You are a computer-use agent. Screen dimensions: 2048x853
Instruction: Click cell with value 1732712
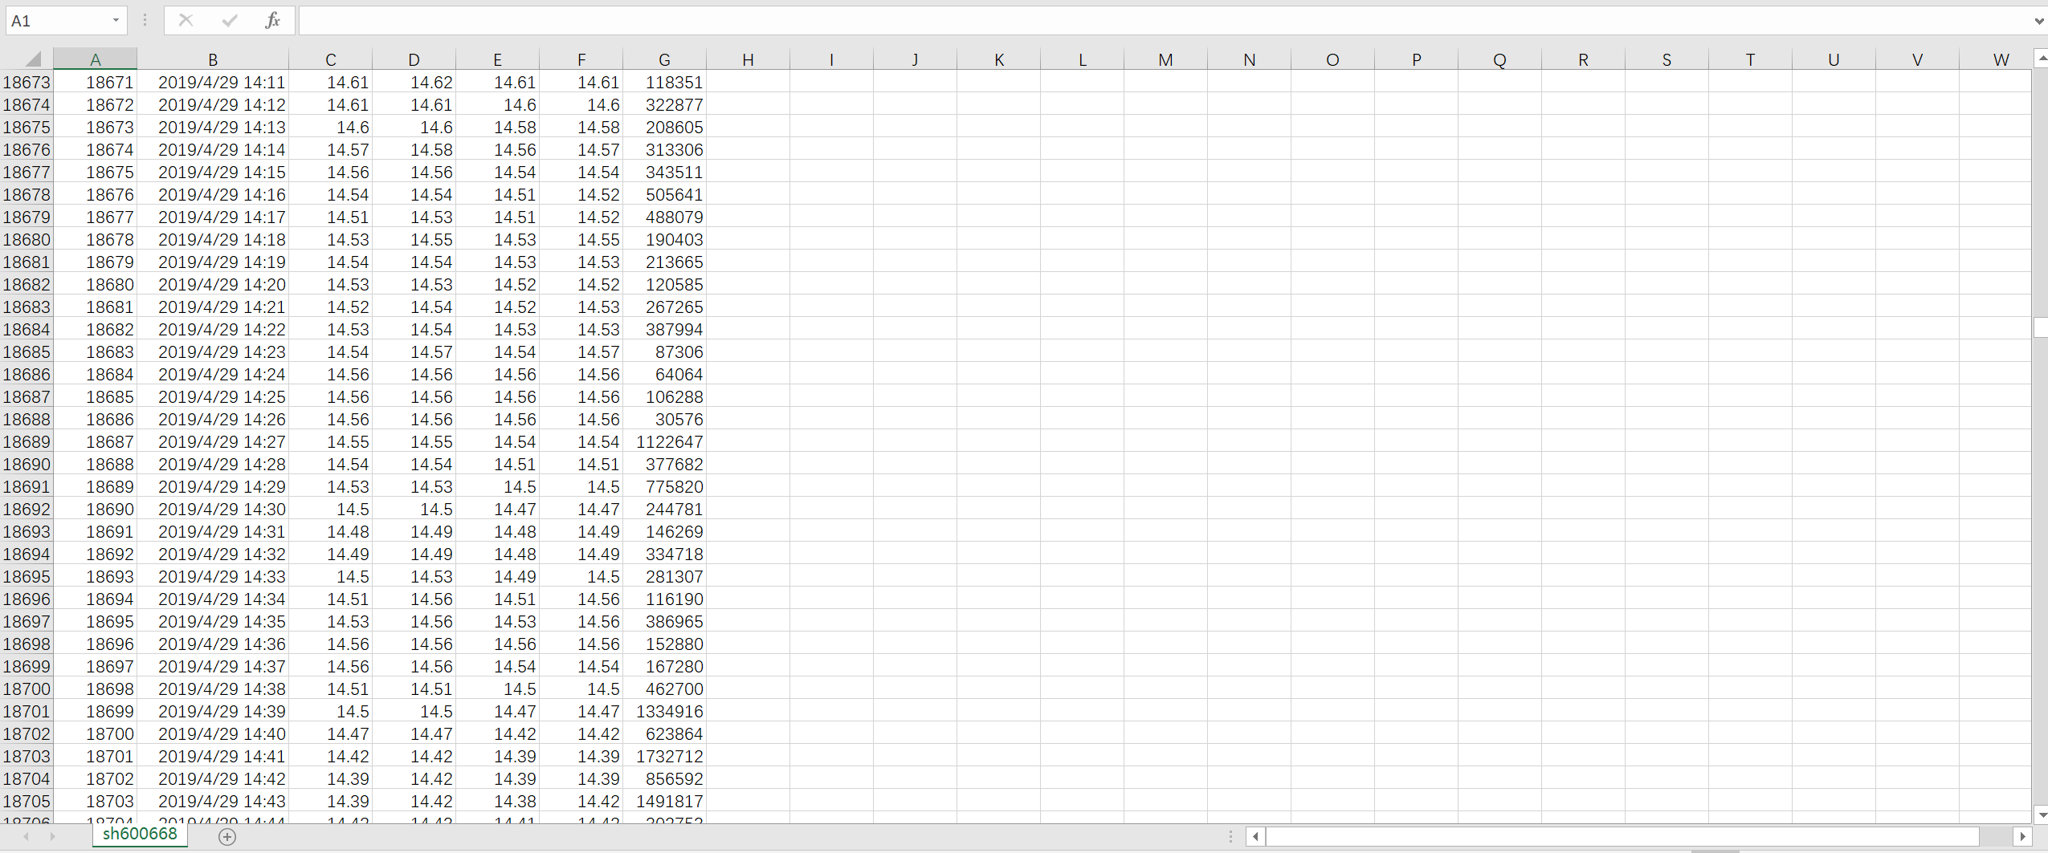point(664,756)
